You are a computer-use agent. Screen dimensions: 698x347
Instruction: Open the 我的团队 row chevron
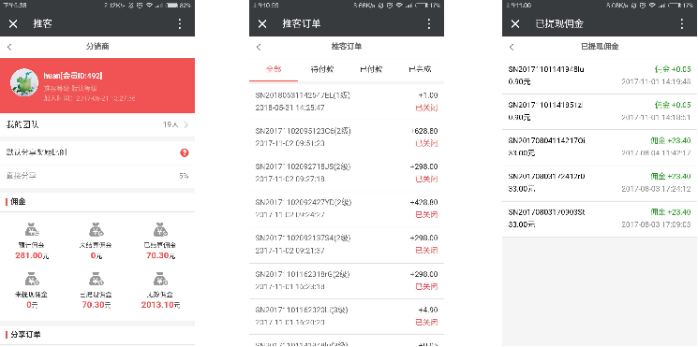click(186, 124)
